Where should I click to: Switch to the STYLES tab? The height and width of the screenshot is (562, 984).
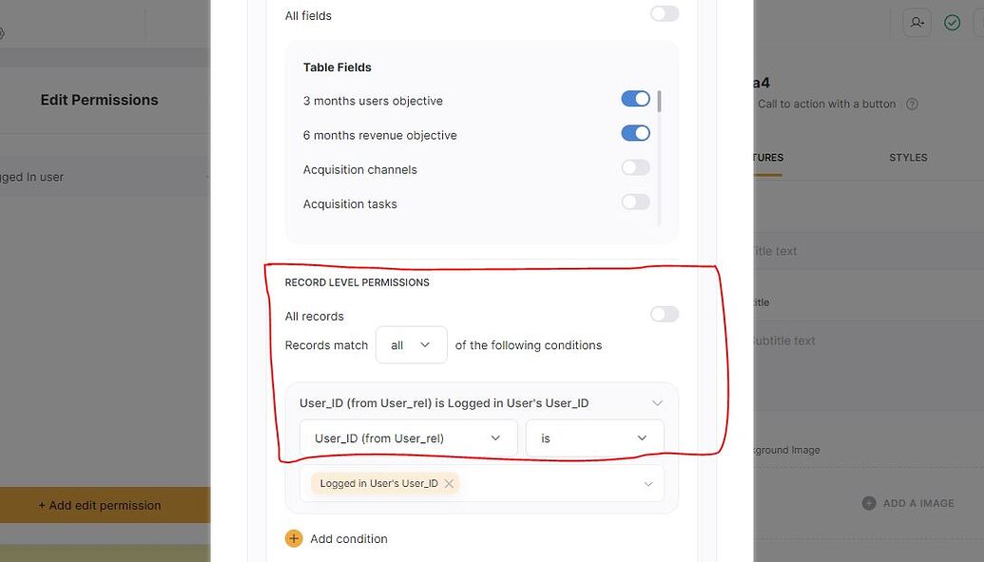point(908,158)
